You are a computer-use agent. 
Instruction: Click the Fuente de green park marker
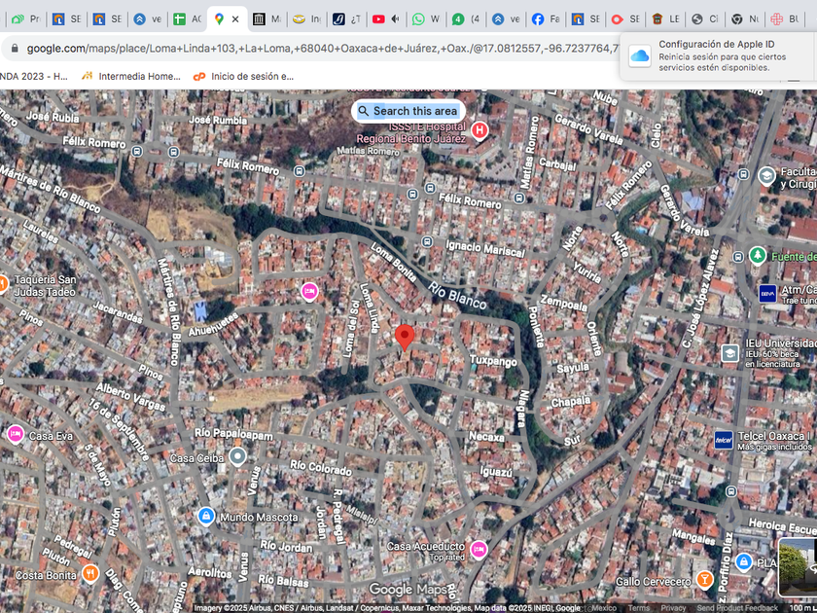pyautogui.click(x=758, y=256)
